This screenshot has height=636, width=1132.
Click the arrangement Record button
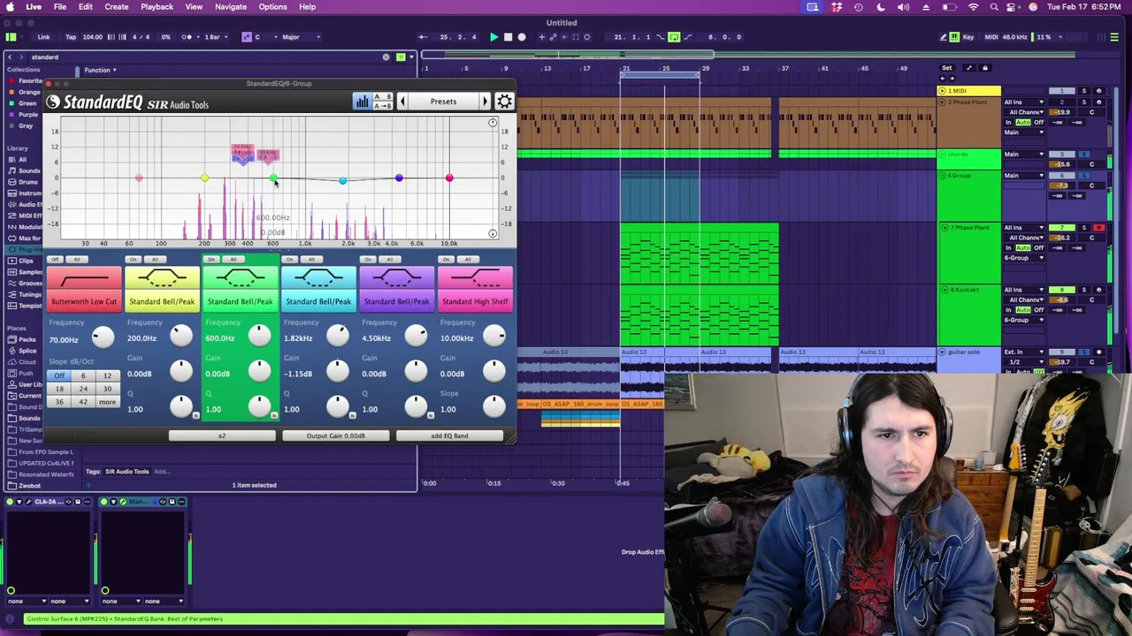[522, 37]
